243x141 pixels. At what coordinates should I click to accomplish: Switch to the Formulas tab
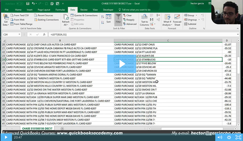point(60,10)
